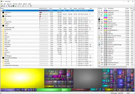The image size is (135, 94).
Task: Click the 'Python Extension Module' description
Action: point(114,36)
